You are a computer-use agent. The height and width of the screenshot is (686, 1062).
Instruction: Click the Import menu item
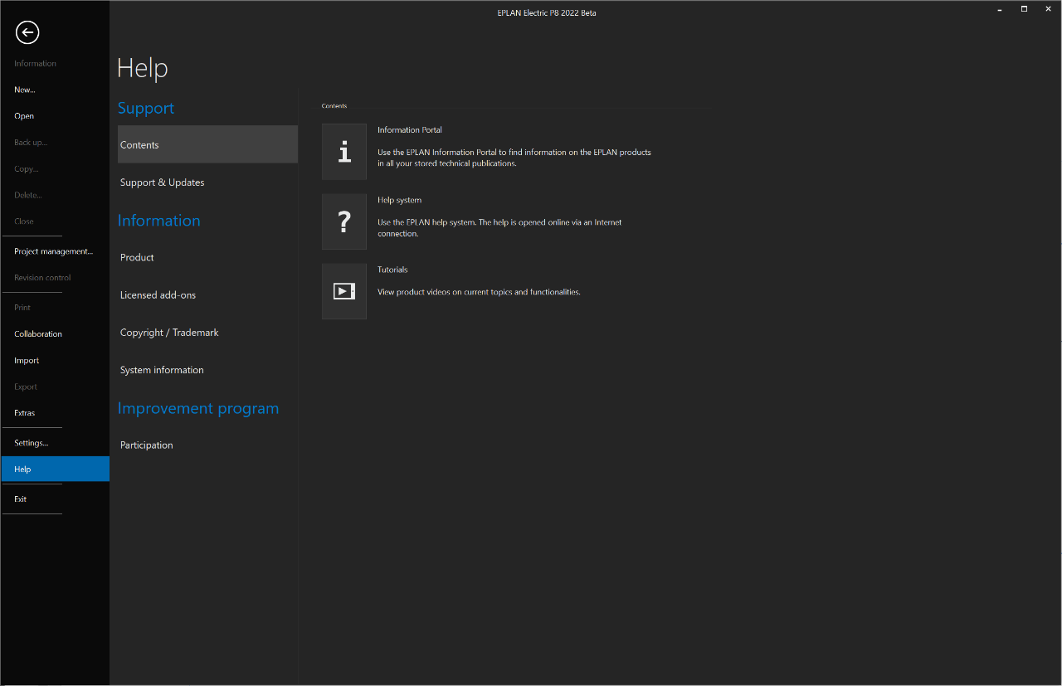pos(27,361)
